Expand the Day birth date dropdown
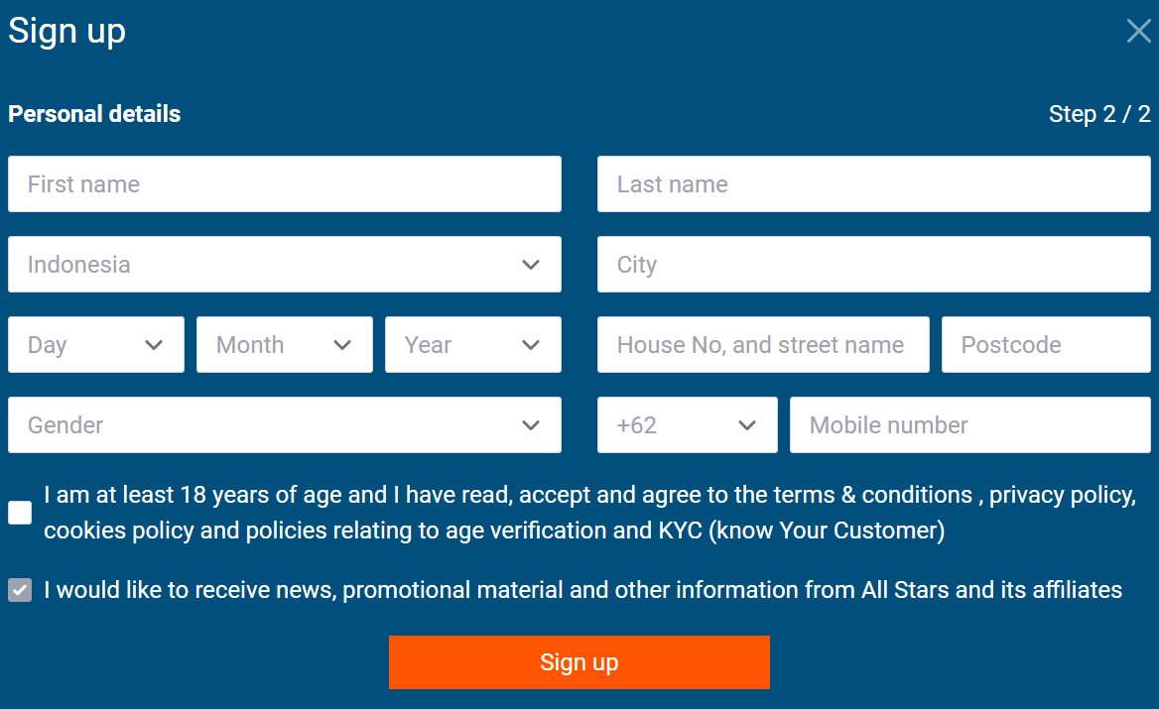Viewport: 1159px width, 709px height. click(x=96, y=345)
